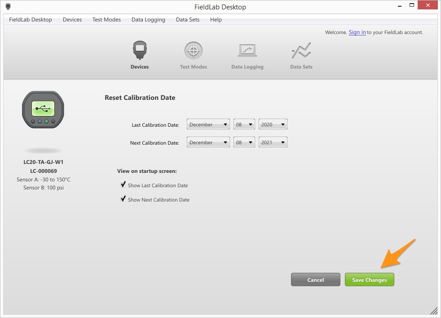Image resolution: width=441 pixels, height=318 pixels.
Task: Click Sensor A: -30 to 150°C text
Action: (x=43, y=180)
